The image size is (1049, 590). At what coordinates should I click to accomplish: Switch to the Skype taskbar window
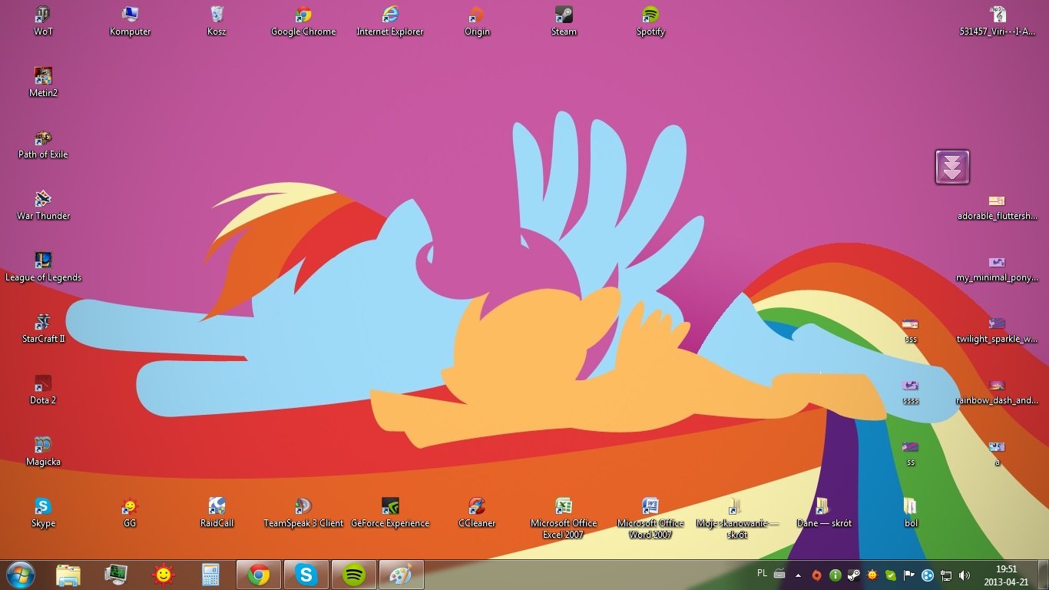(306, 575)
